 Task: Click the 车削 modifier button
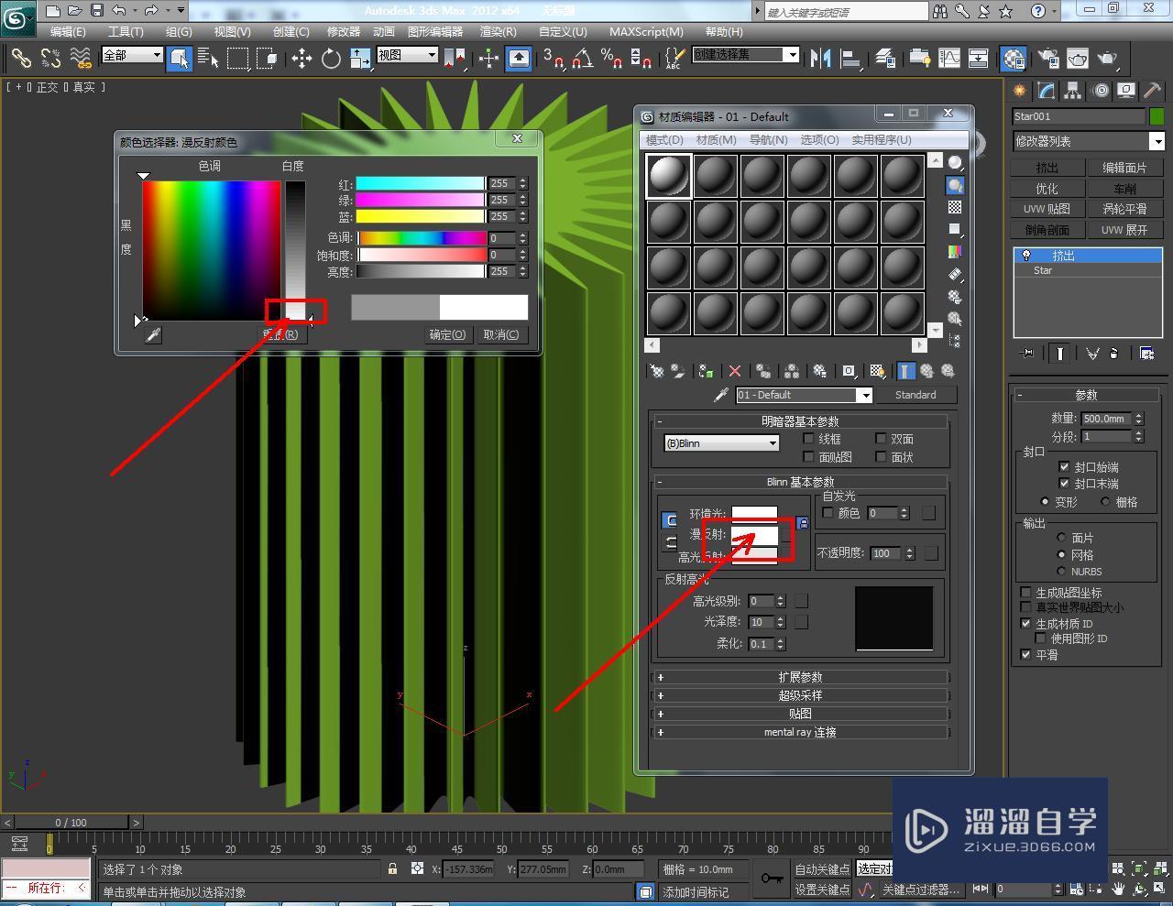pyautogui.click(x=1124, y=189)
